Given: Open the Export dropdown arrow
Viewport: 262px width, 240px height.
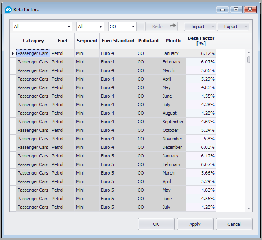Looking at the screenshot, I should pyautogui.click(x=246, y=27).
